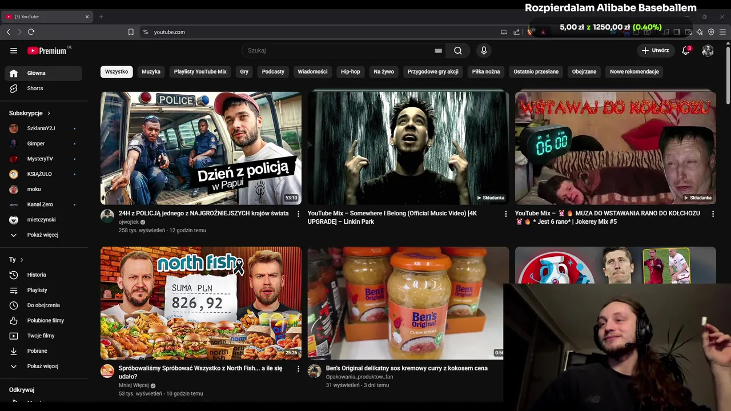This screenshot has width=731, height=411.
Task: Open Playlisty in the sidebar
Action: pos(43,290)
